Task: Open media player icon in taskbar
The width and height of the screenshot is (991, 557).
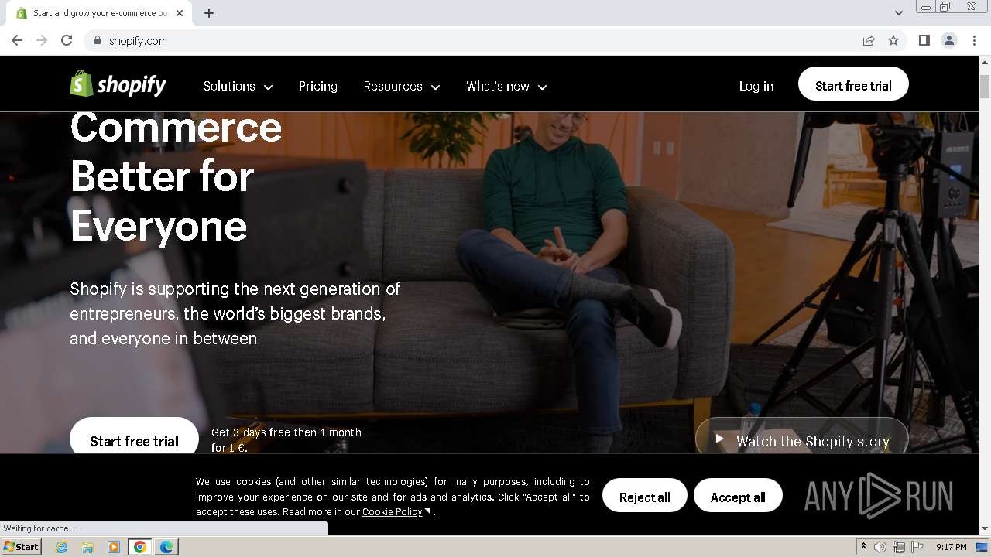Action: 114,547
